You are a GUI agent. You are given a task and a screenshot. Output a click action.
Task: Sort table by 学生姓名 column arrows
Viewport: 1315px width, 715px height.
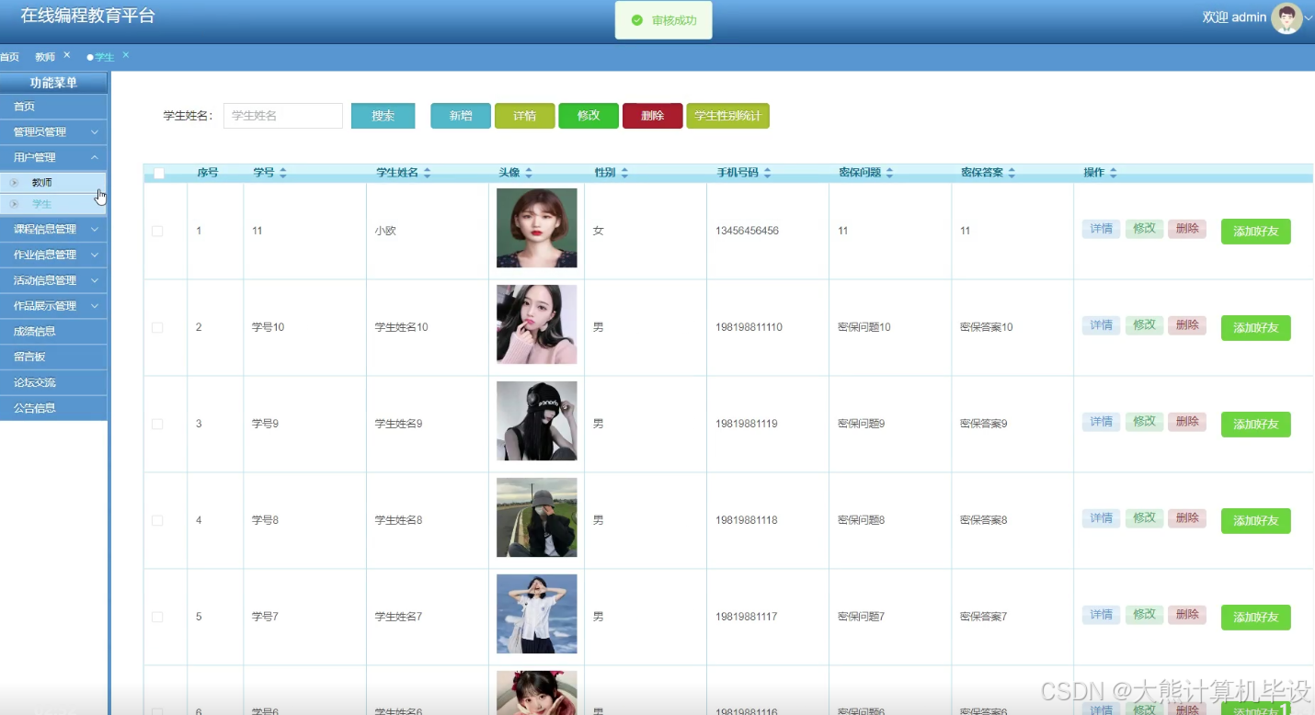coord(428,173)
